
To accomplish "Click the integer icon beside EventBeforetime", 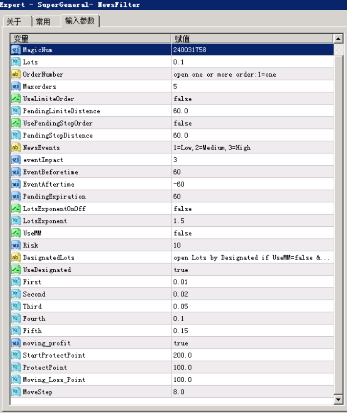I will 16,172.
